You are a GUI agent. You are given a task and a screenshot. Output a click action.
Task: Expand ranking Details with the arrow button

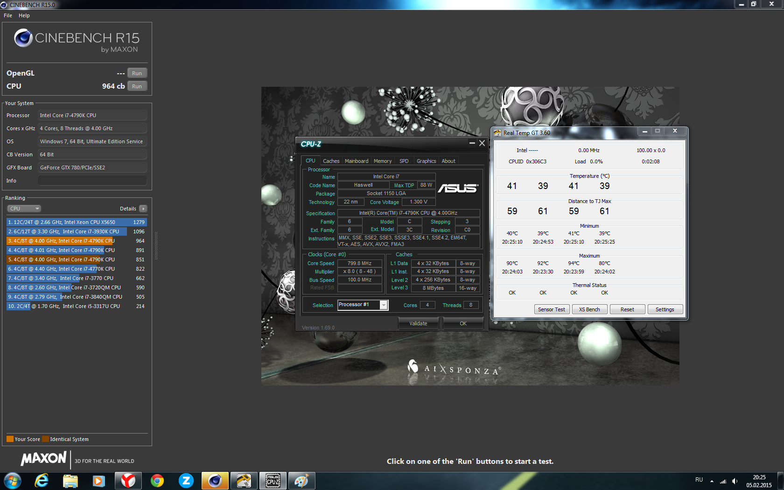tap(143, 209)
